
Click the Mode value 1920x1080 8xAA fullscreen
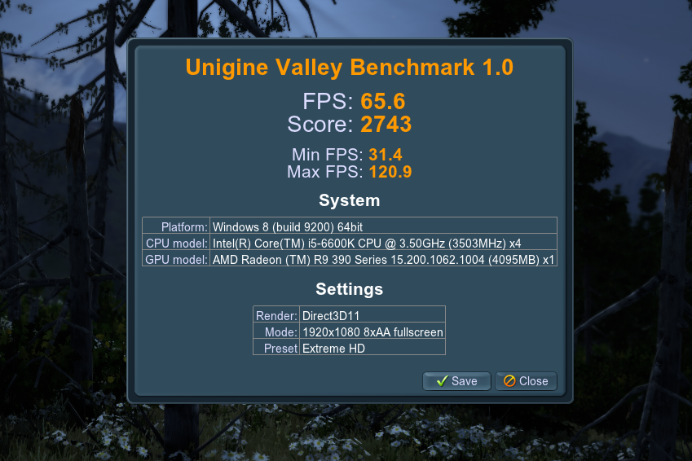click(372, 331)
